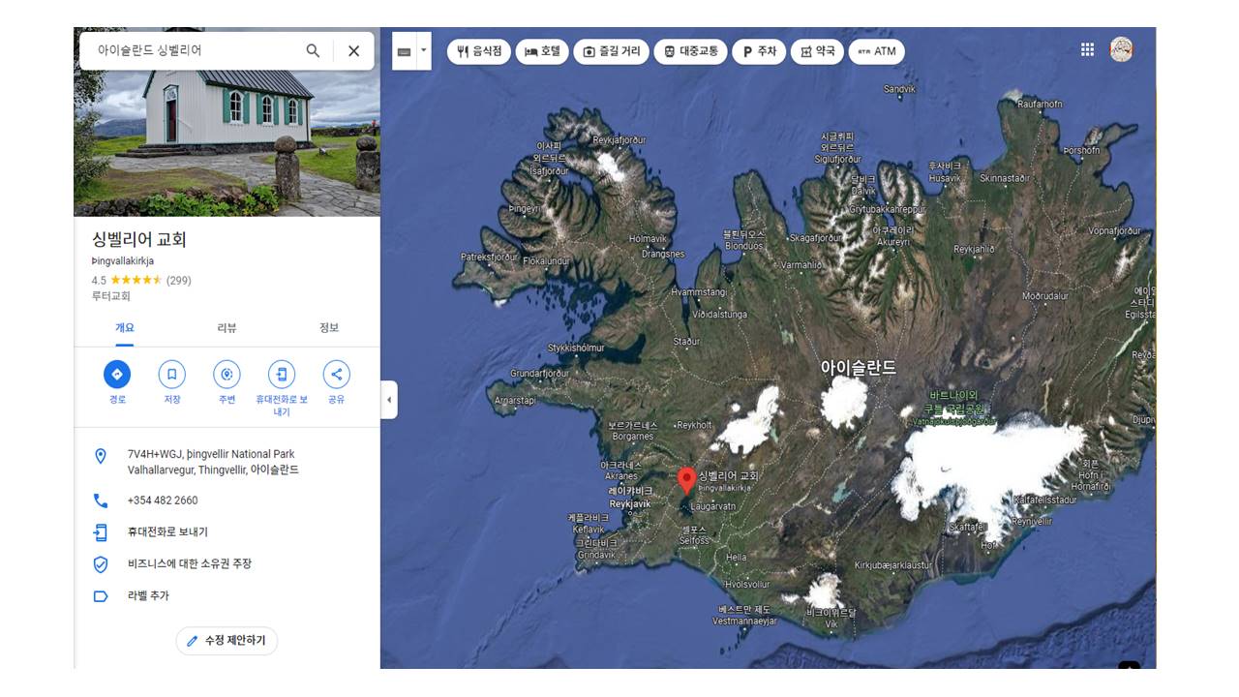Viewport: 1239px width, 697px height.
Task: Click the 공유 share icon
Action: [x=336, y=375]
